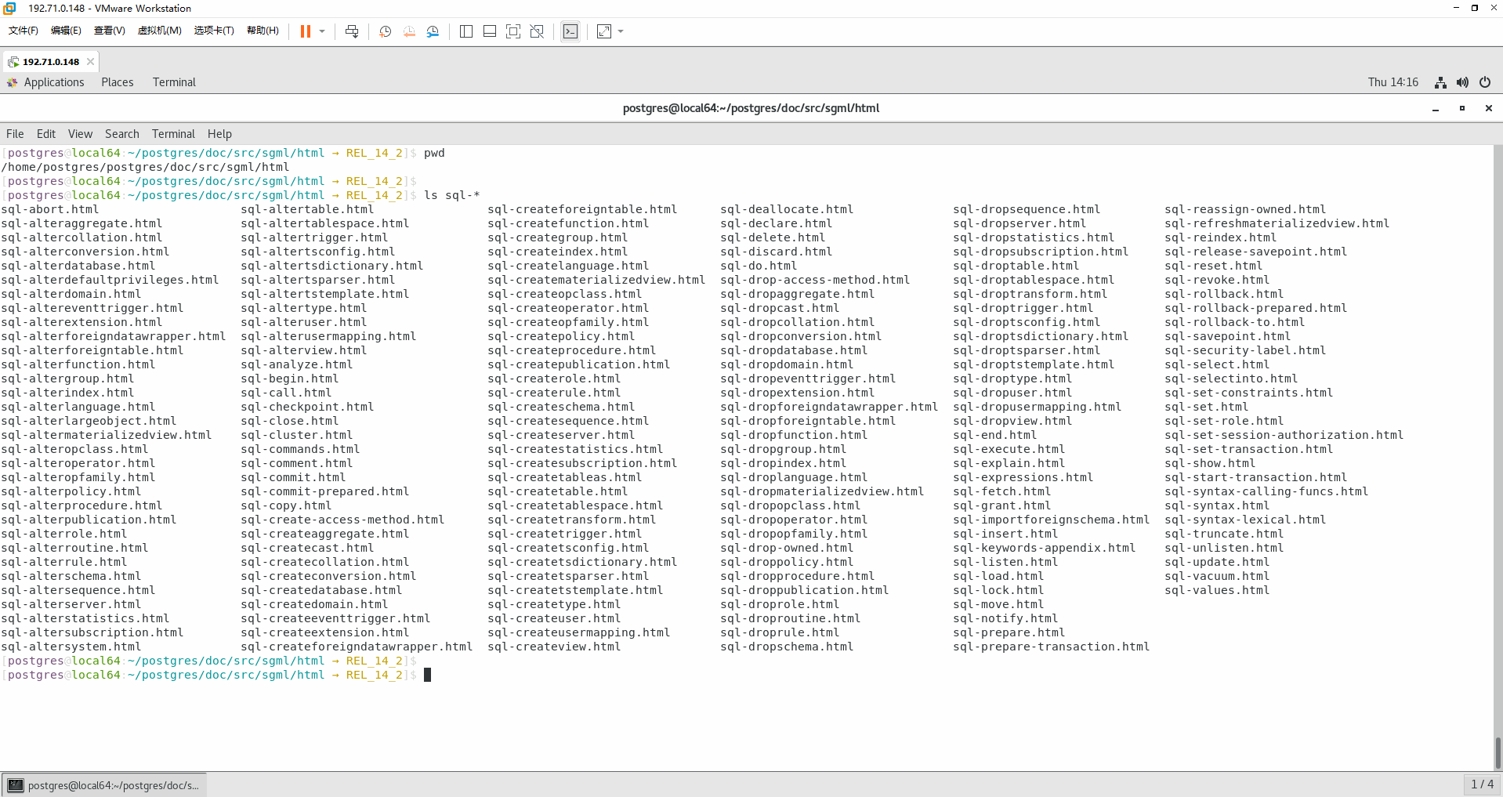Click sql-prepare-transaction.html file name
This screenshot has width=1503, height=797.
pos(1052,647)
